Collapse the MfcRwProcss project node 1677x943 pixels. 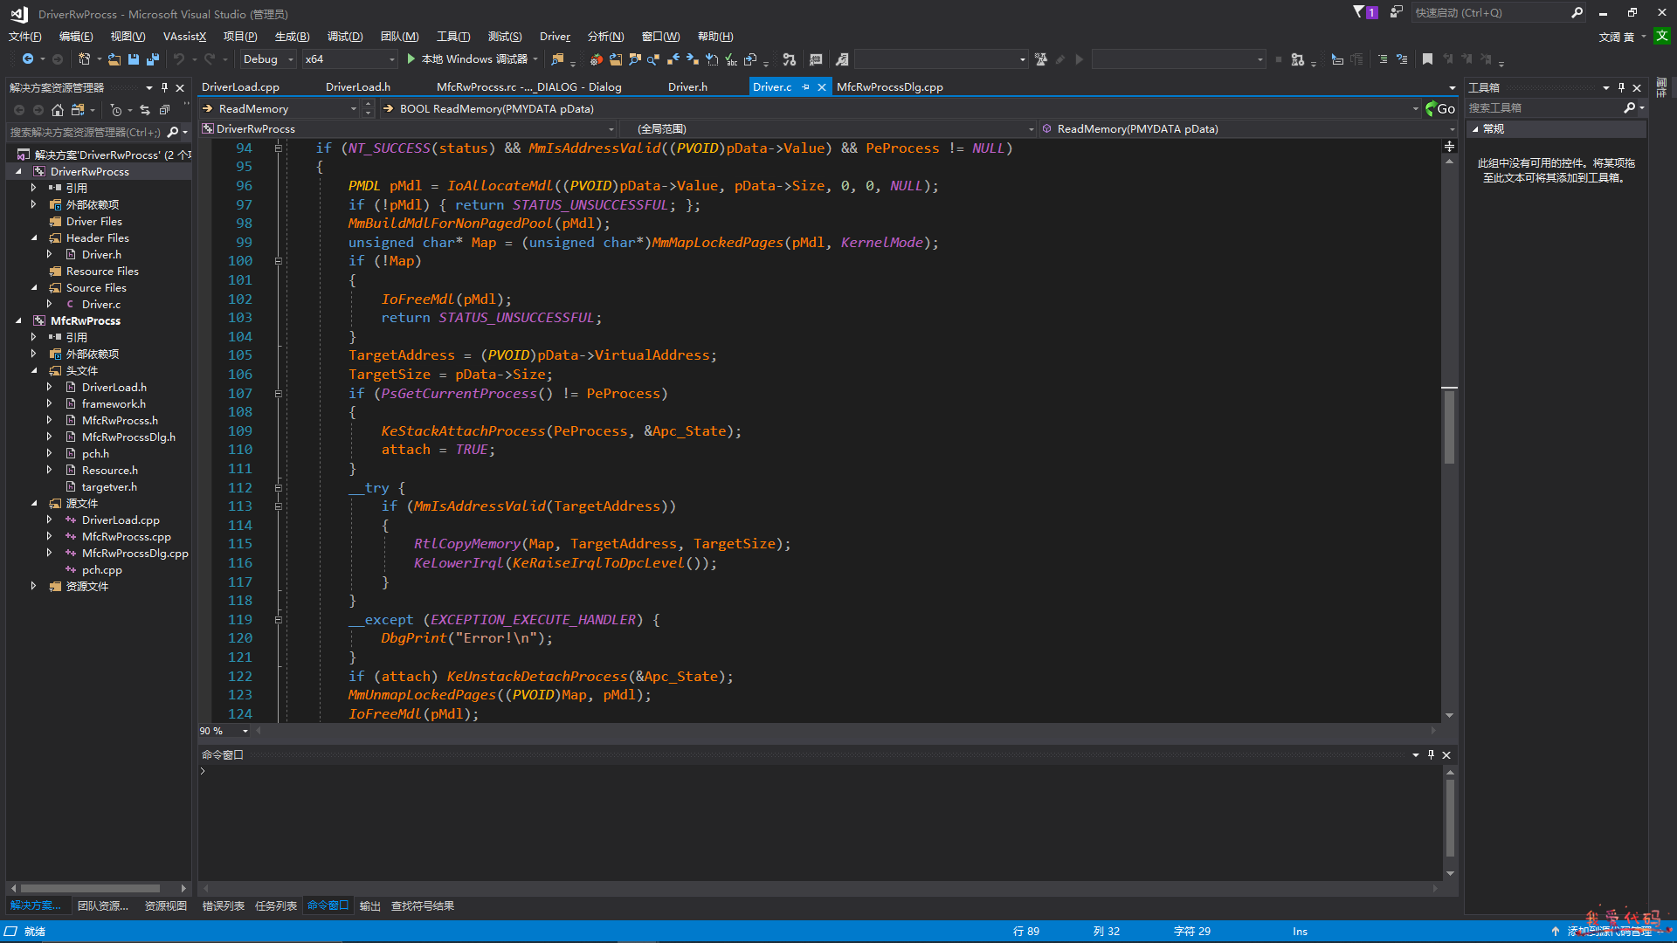pos(18,320)
